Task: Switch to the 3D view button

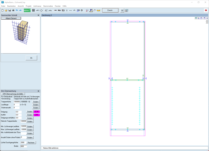Action: coord(122,11)
